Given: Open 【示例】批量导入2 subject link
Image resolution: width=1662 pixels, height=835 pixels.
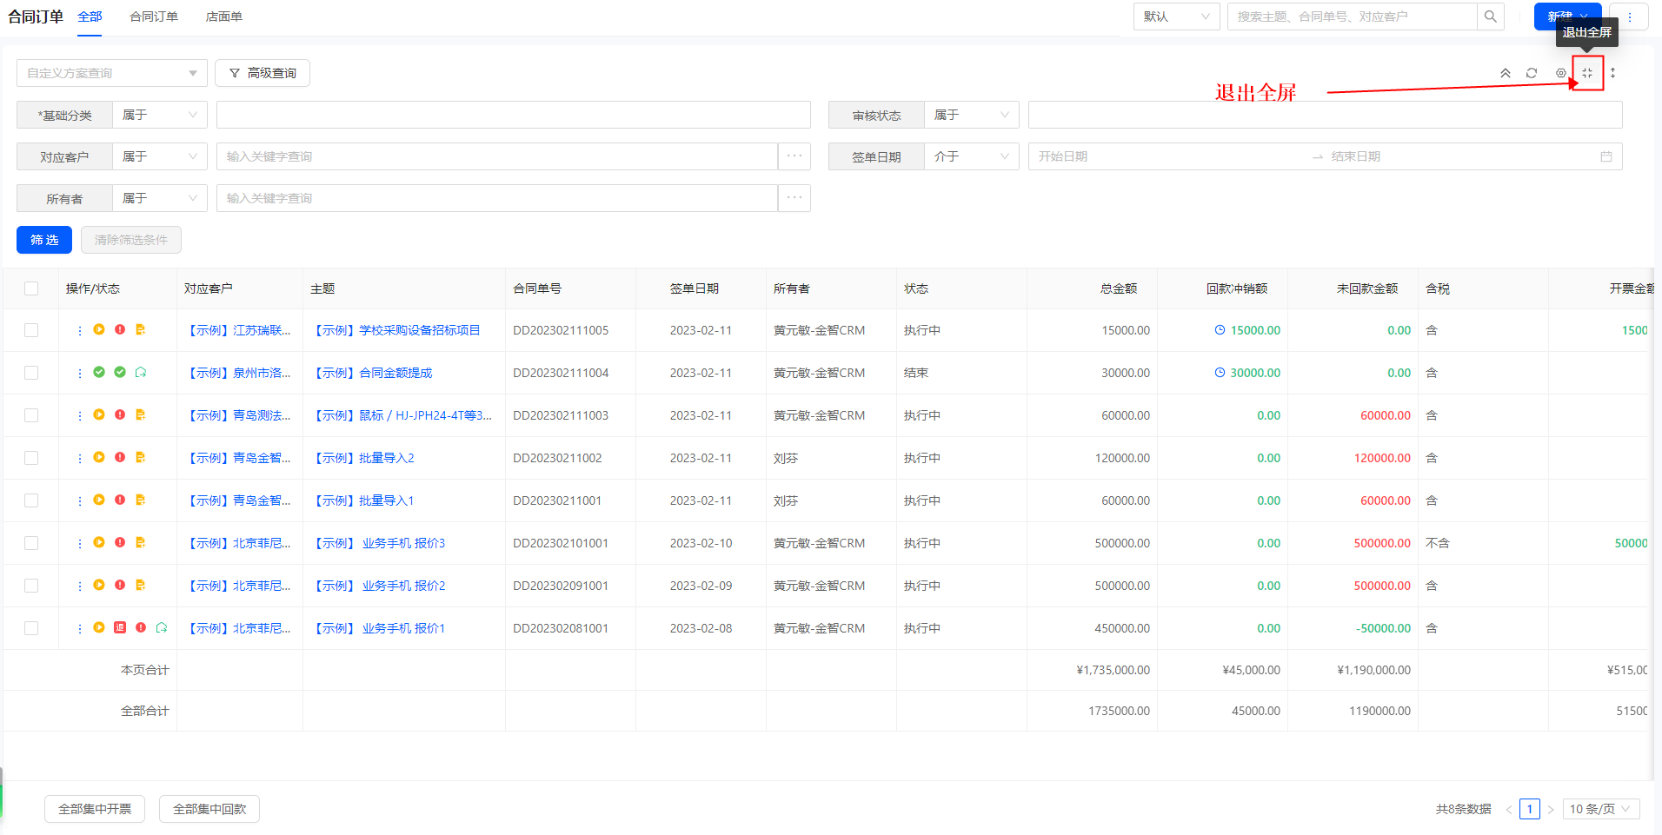Looking at the screenshot, I should click(x=362, y=458).
